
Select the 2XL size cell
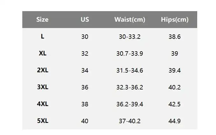pos(42,70)
